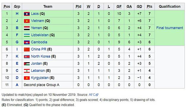This screenshot has width=190, height=107.
Task: Open the Group J link
Action: [17, 21]
